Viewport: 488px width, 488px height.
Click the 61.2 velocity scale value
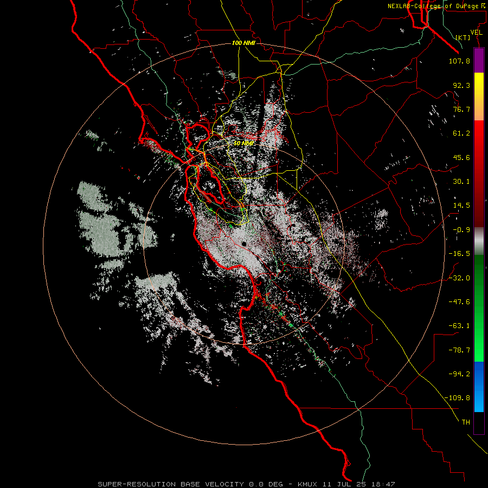tap(461, 133)
